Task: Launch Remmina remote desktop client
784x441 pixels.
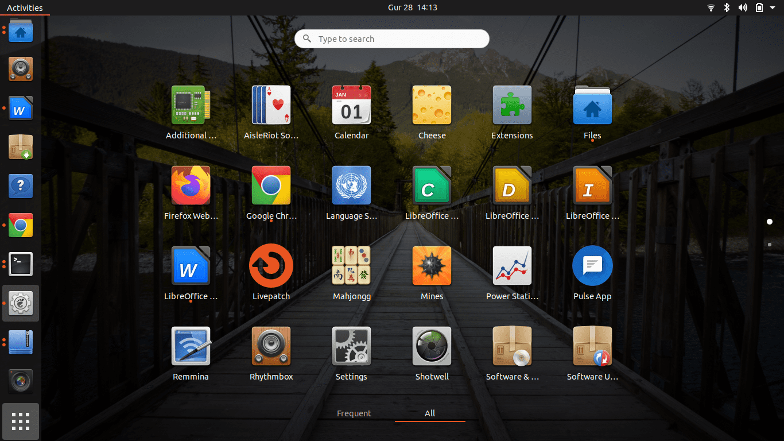Action: (191, 354)
